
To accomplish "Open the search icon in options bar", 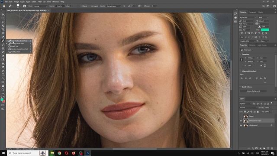I will click(x=264, y=6).
